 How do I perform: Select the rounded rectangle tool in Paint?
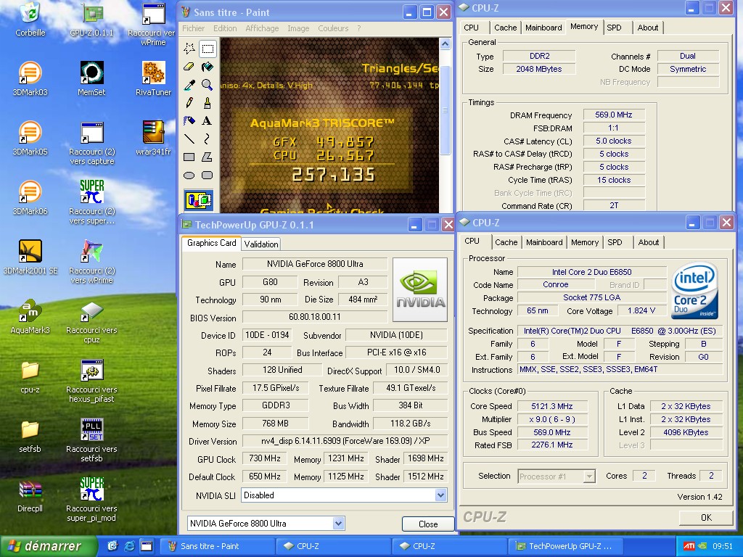pyautogui.click(x=207, y=176)
